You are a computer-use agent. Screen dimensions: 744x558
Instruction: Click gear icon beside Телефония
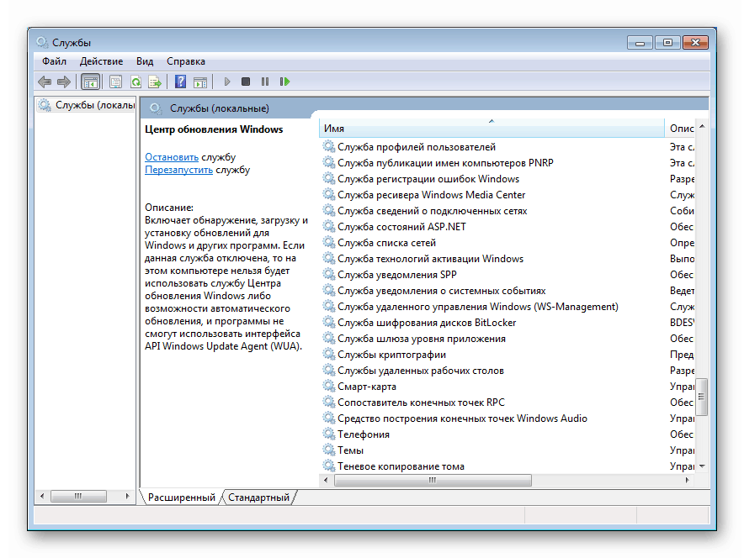(x=329, y=434)
